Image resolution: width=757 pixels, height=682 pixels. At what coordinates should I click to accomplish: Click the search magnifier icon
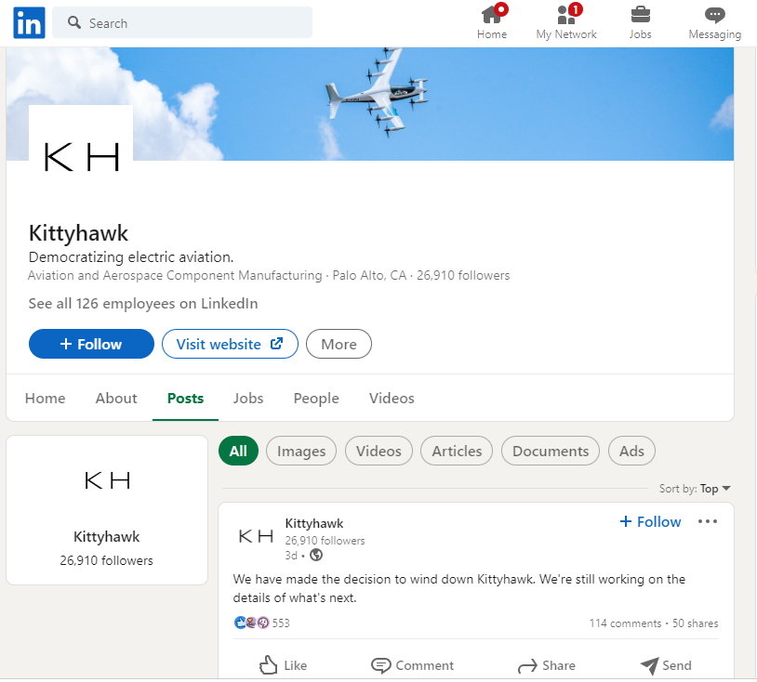click(x=73, y=22)
